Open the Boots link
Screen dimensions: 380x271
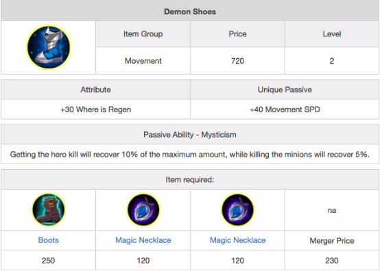49,240
